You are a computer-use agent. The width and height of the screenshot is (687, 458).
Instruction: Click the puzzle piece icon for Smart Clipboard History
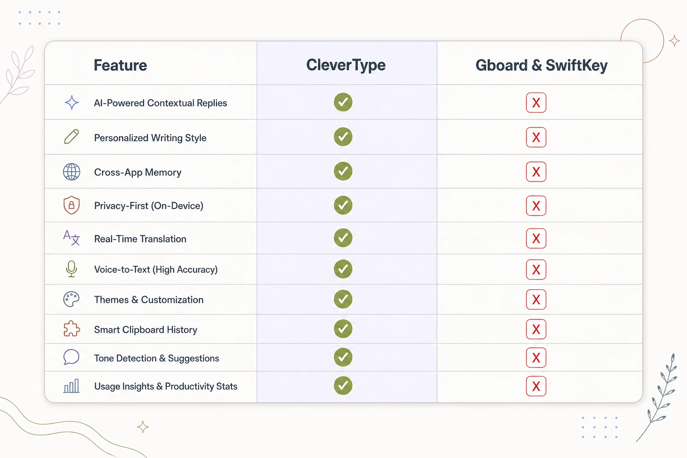(72, 329)
